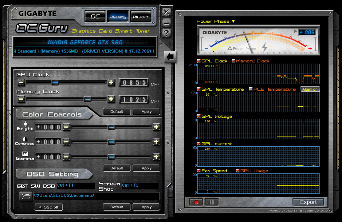
Task: Export the monitoring data
Action: (x=308, y=202)
